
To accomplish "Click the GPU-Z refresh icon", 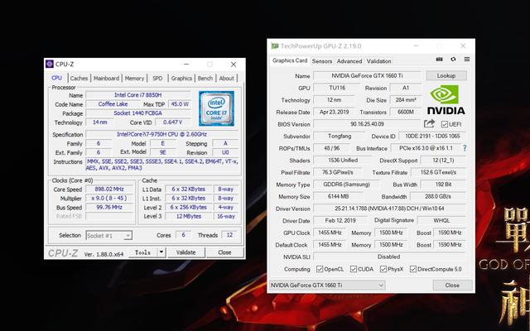I will [453, 59].
